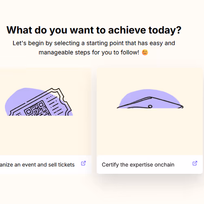The image size is (204, 204).
Task: Open external link icon for event tickets card
Action: 83,163
